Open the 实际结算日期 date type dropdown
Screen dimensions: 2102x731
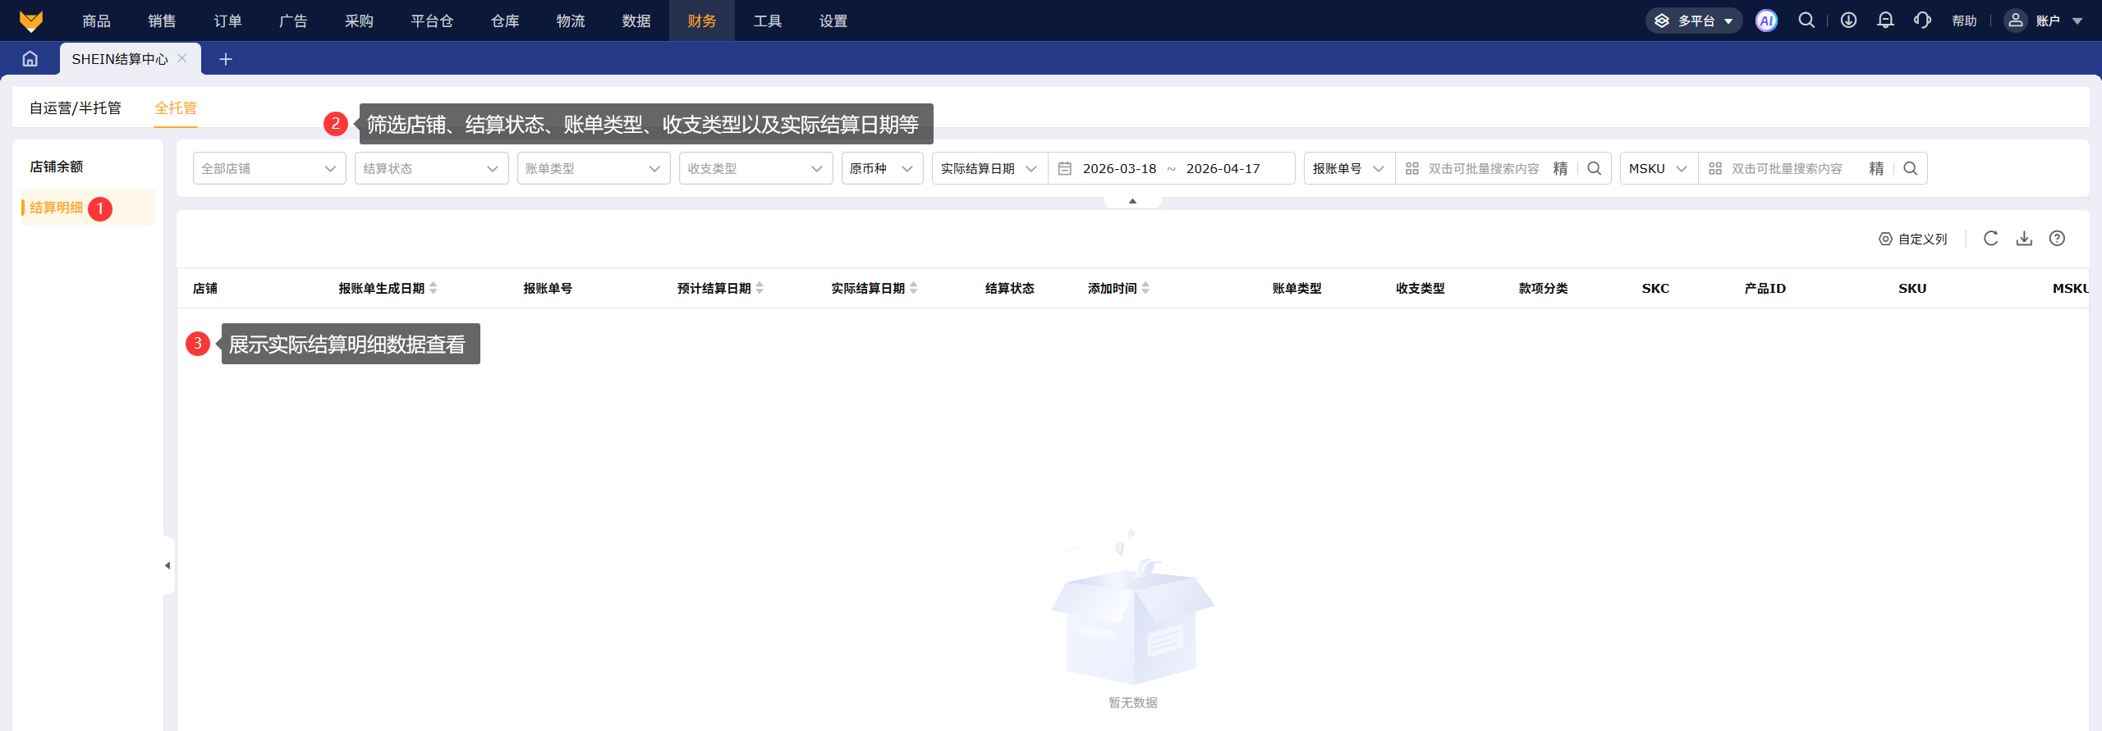click(990, 168)
